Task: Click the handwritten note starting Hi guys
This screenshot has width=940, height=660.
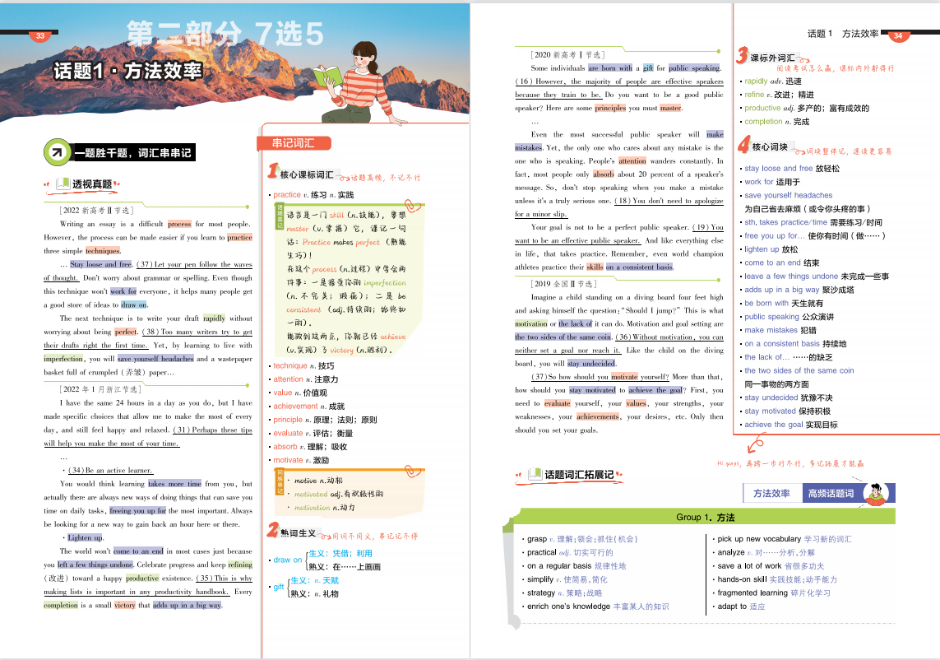Action: click(790, 464)
